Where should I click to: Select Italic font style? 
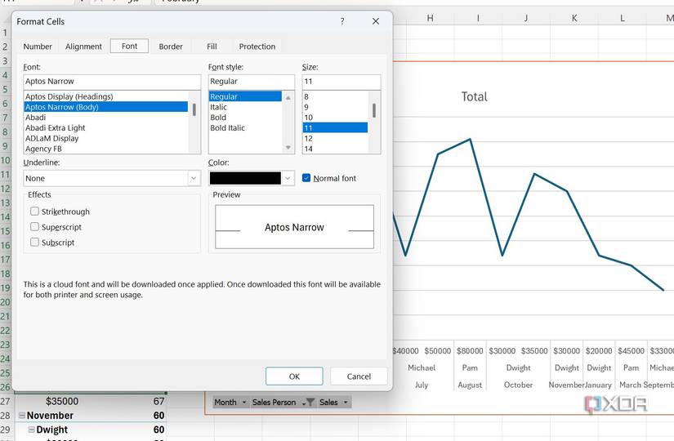tap(245, 107)
